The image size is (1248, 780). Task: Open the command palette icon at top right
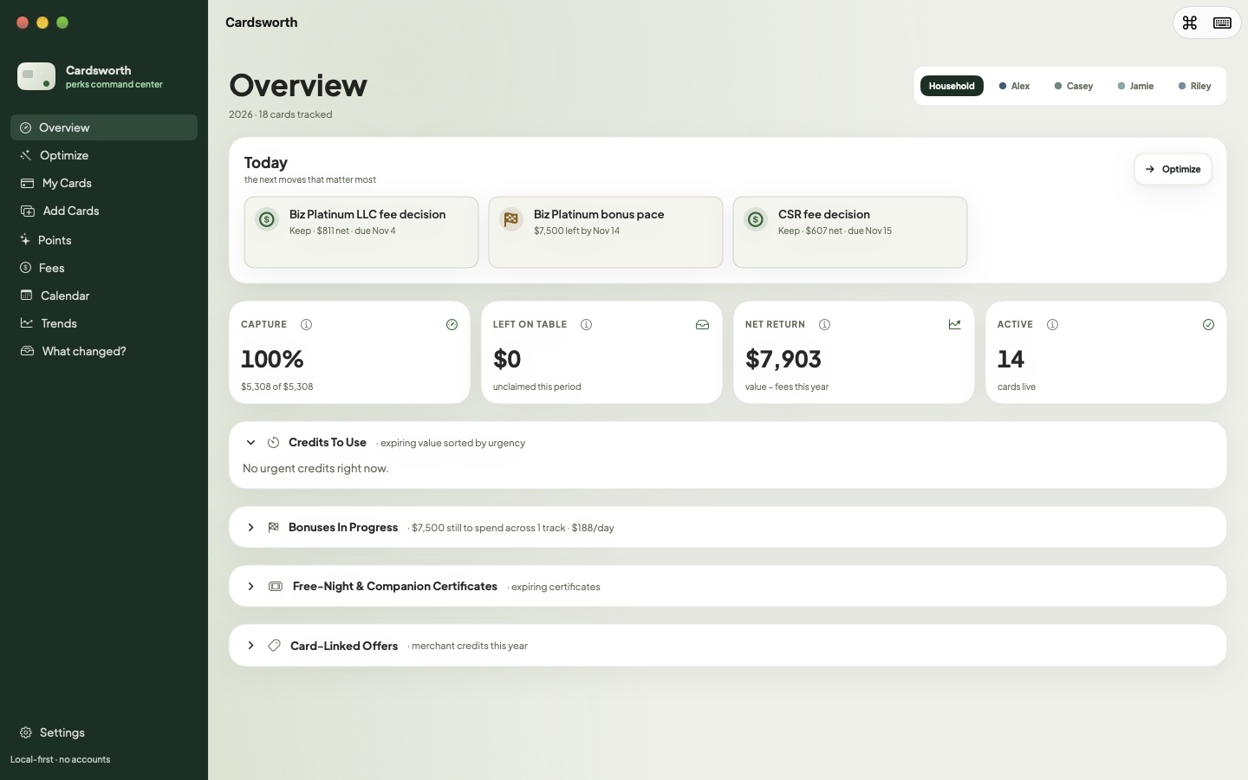pos(1190,23)
